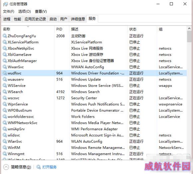Open the 文件(F) menu

pos(9,12)
